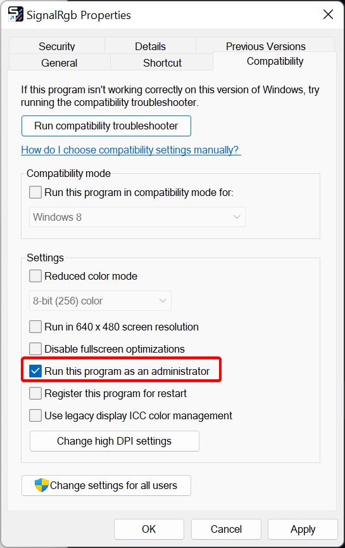Tick Disable fullscreen optimizations
Image resolution: width=345 pixels, height=548 pixels.
pyautogui.click(x=35, y=348)
